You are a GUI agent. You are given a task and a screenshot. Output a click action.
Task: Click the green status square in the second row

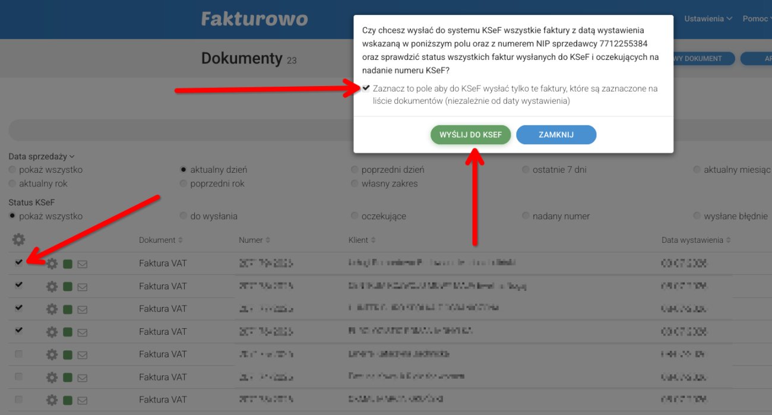coord(68,287)
